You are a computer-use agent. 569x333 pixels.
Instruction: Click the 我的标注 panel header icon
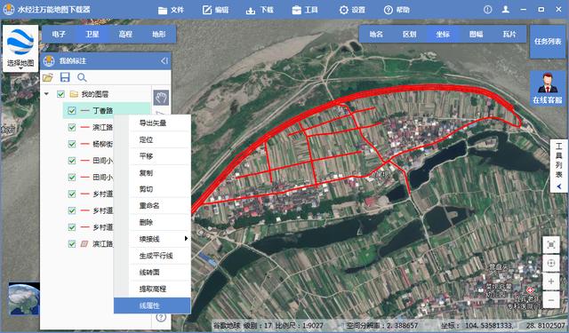[49, 61]
